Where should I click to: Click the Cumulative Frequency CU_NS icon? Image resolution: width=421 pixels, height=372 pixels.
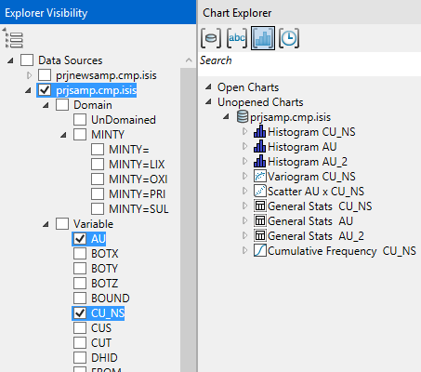click(x=259, y=251)
